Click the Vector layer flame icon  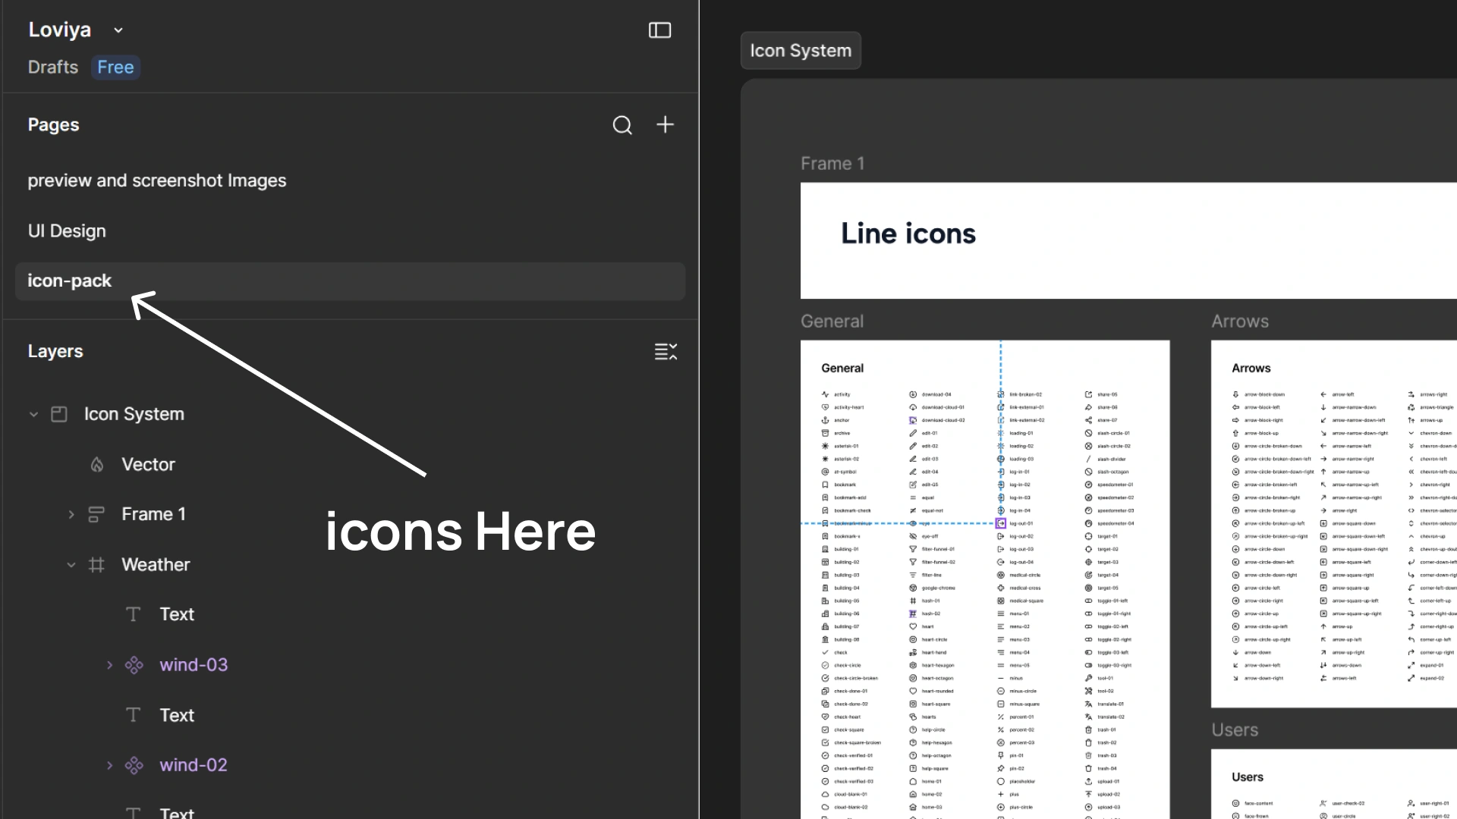pos(96,465)
